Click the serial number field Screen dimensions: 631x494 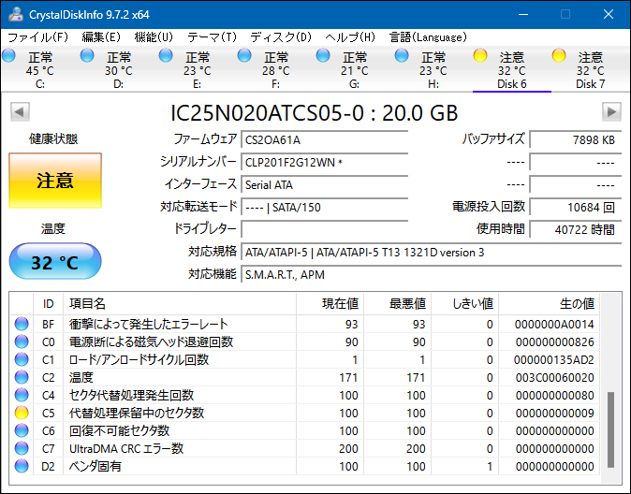[x=324, y=163]
